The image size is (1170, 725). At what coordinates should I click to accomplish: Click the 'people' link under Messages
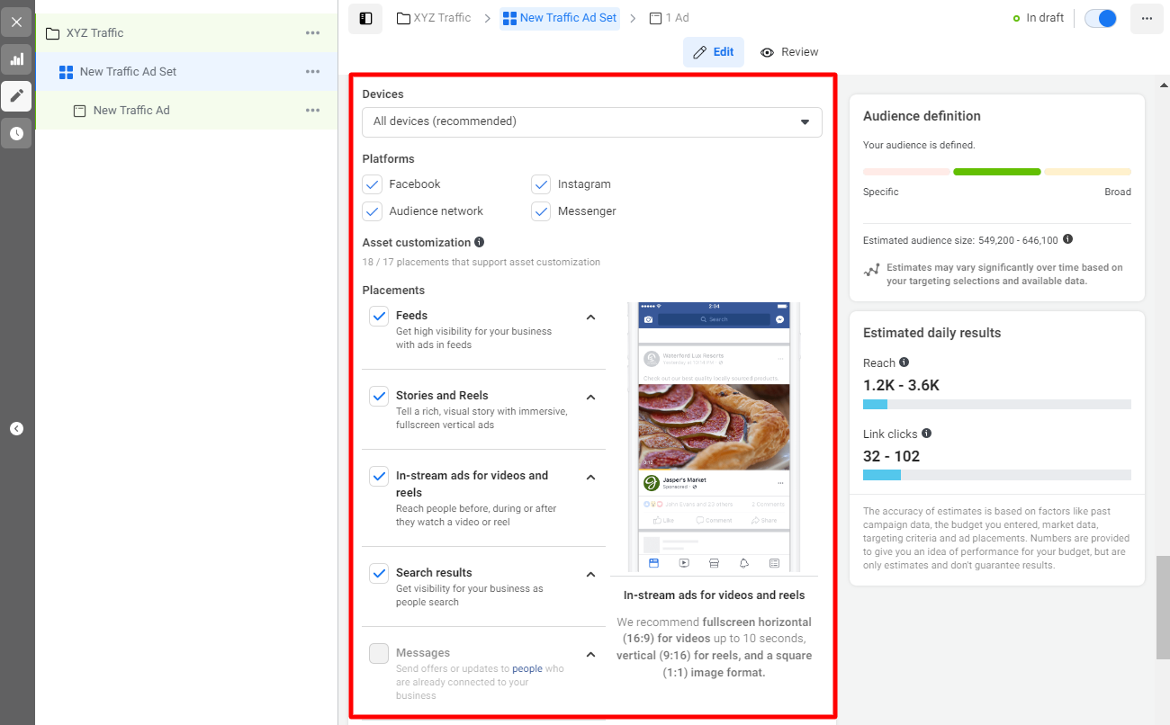[x=527, y=669]
